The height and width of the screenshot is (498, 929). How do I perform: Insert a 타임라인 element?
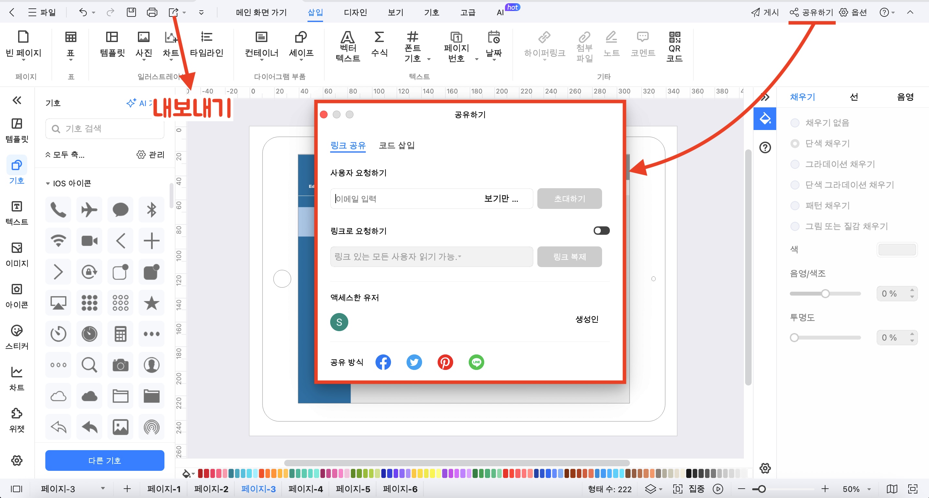coord(206,45)
